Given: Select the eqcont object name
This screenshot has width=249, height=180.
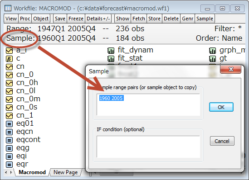Looking at the screenshot, I should [28, 140].
